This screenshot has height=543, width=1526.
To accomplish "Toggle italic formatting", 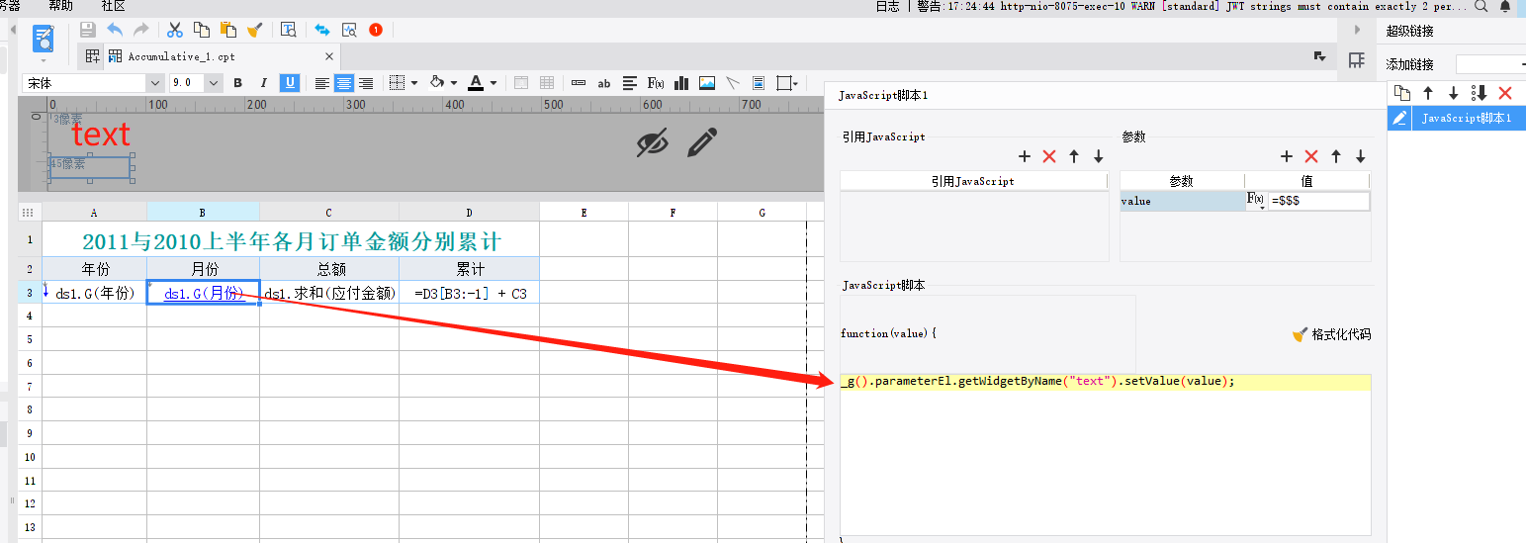I will coord(263,83).
